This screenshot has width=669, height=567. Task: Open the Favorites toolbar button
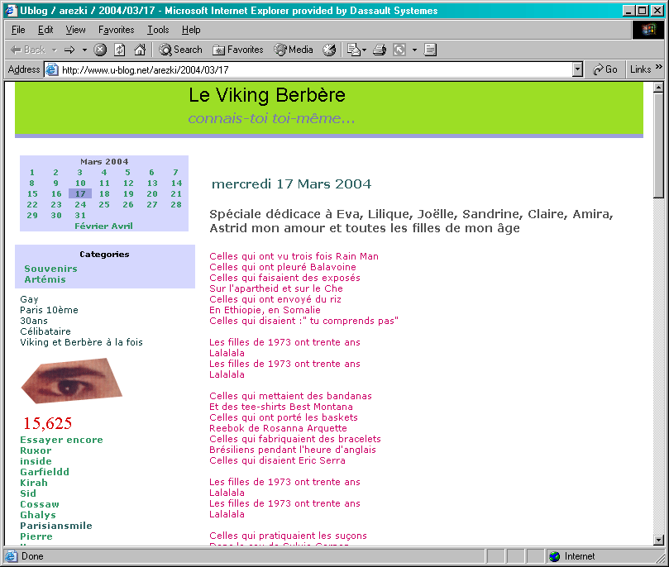[237, 50]
